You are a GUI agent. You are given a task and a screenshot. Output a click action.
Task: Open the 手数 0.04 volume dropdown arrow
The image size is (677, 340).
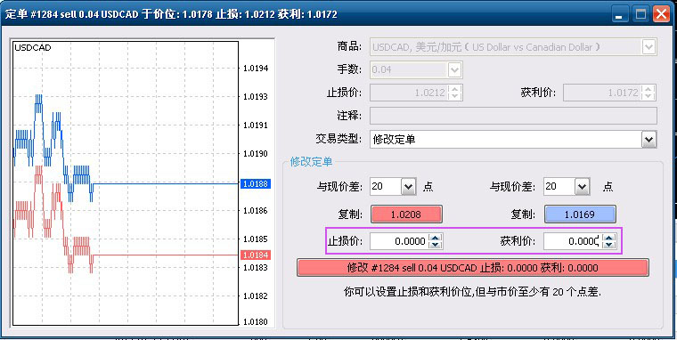[454, 70]
